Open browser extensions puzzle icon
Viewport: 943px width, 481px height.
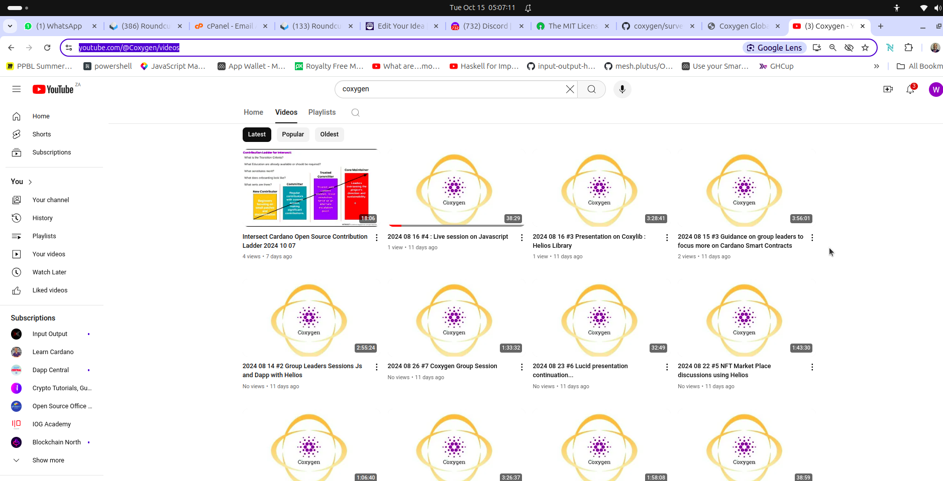908,48
